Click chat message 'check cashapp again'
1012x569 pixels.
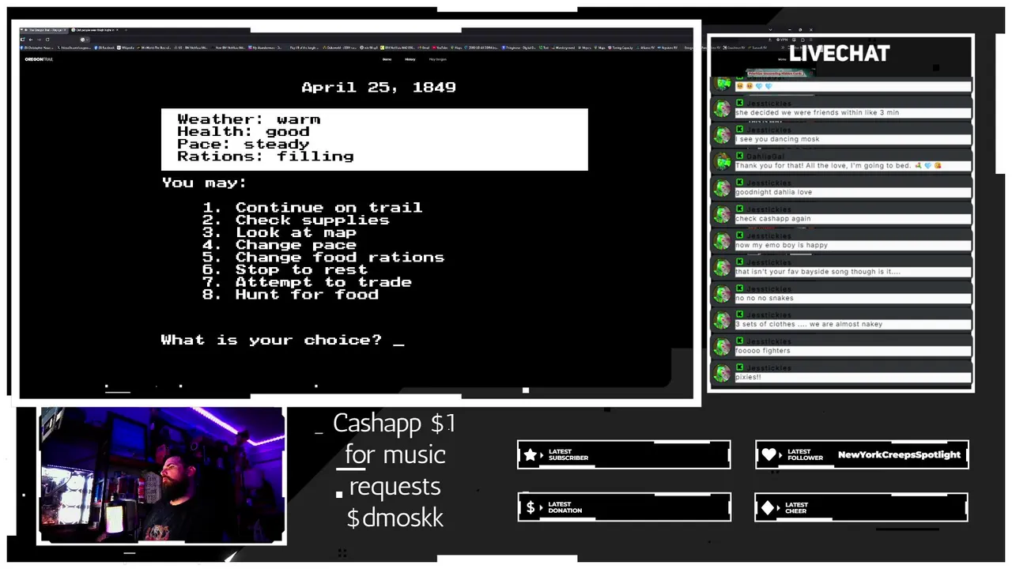coord(772,219)
